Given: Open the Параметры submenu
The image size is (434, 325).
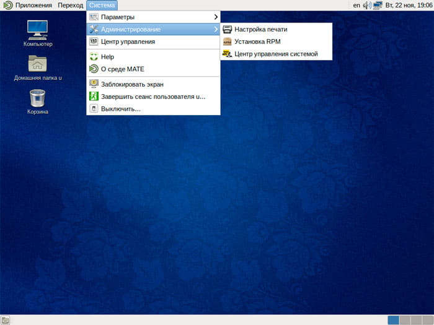Looking at the screenshot, I should (x=153, y=17).
